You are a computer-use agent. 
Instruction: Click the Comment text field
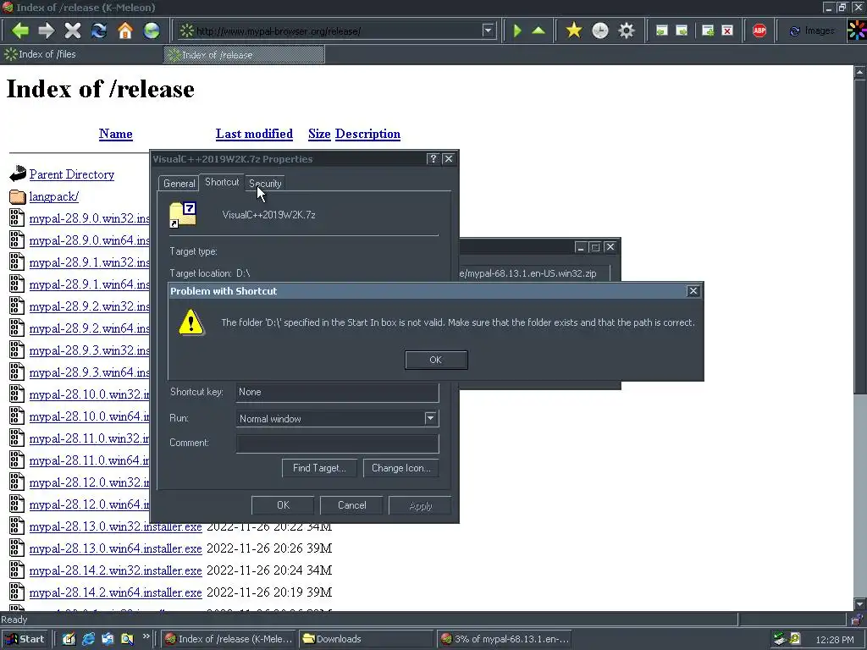coord(337,443)
